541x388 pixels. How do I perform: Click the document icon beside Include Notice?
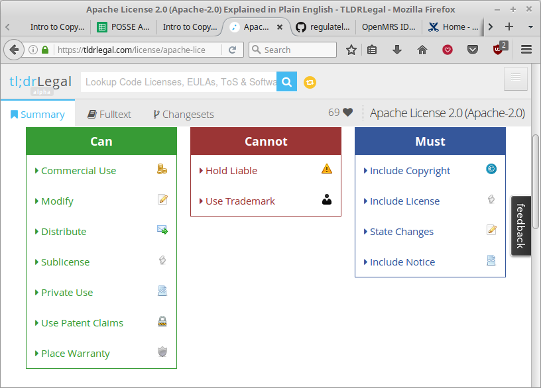491,260
